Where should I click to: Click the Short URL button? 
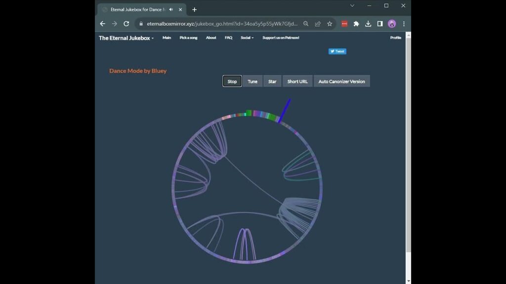pyautogui.click(x=297, y=81)
